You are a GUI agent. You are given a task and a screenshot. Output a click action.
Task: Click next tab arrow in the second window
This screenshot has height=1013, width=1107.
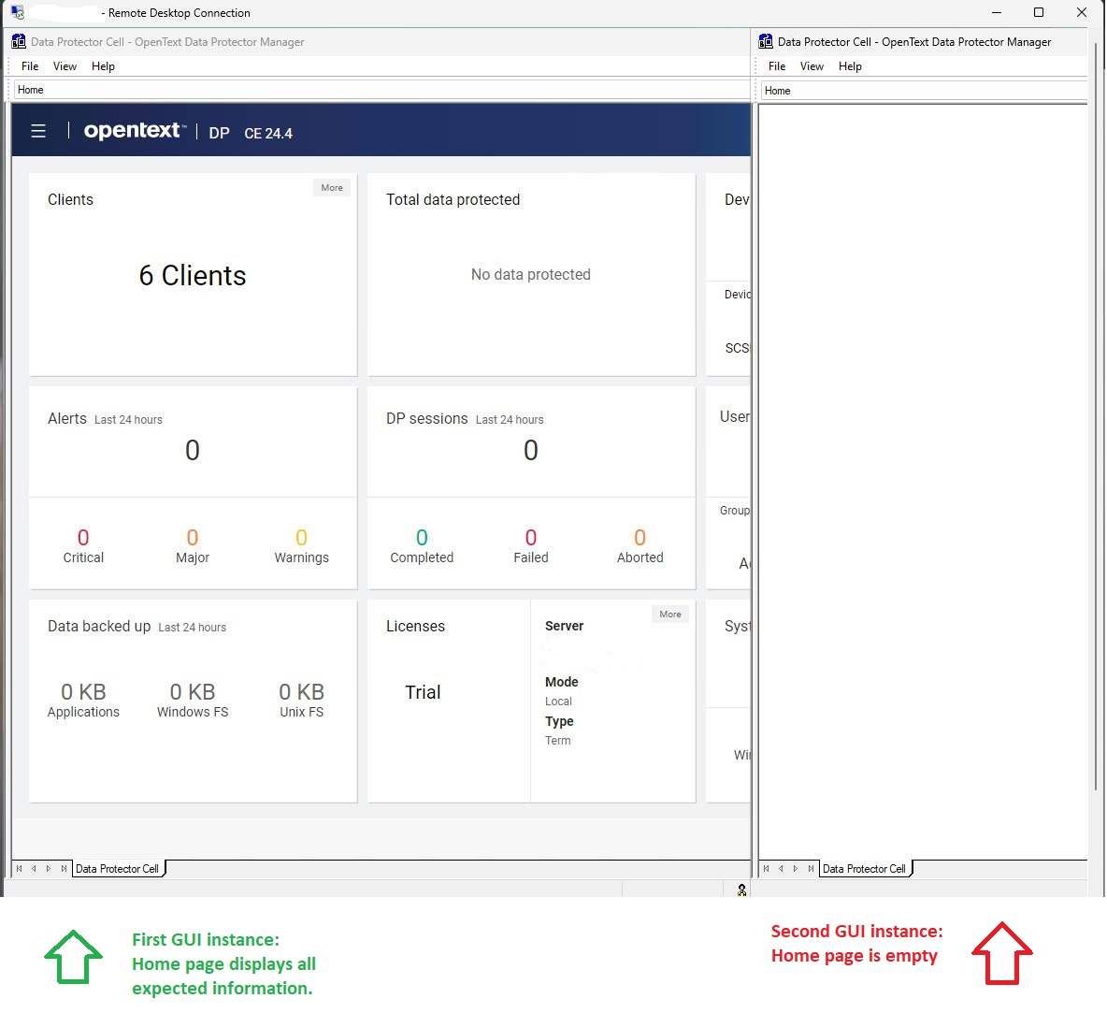796,869
